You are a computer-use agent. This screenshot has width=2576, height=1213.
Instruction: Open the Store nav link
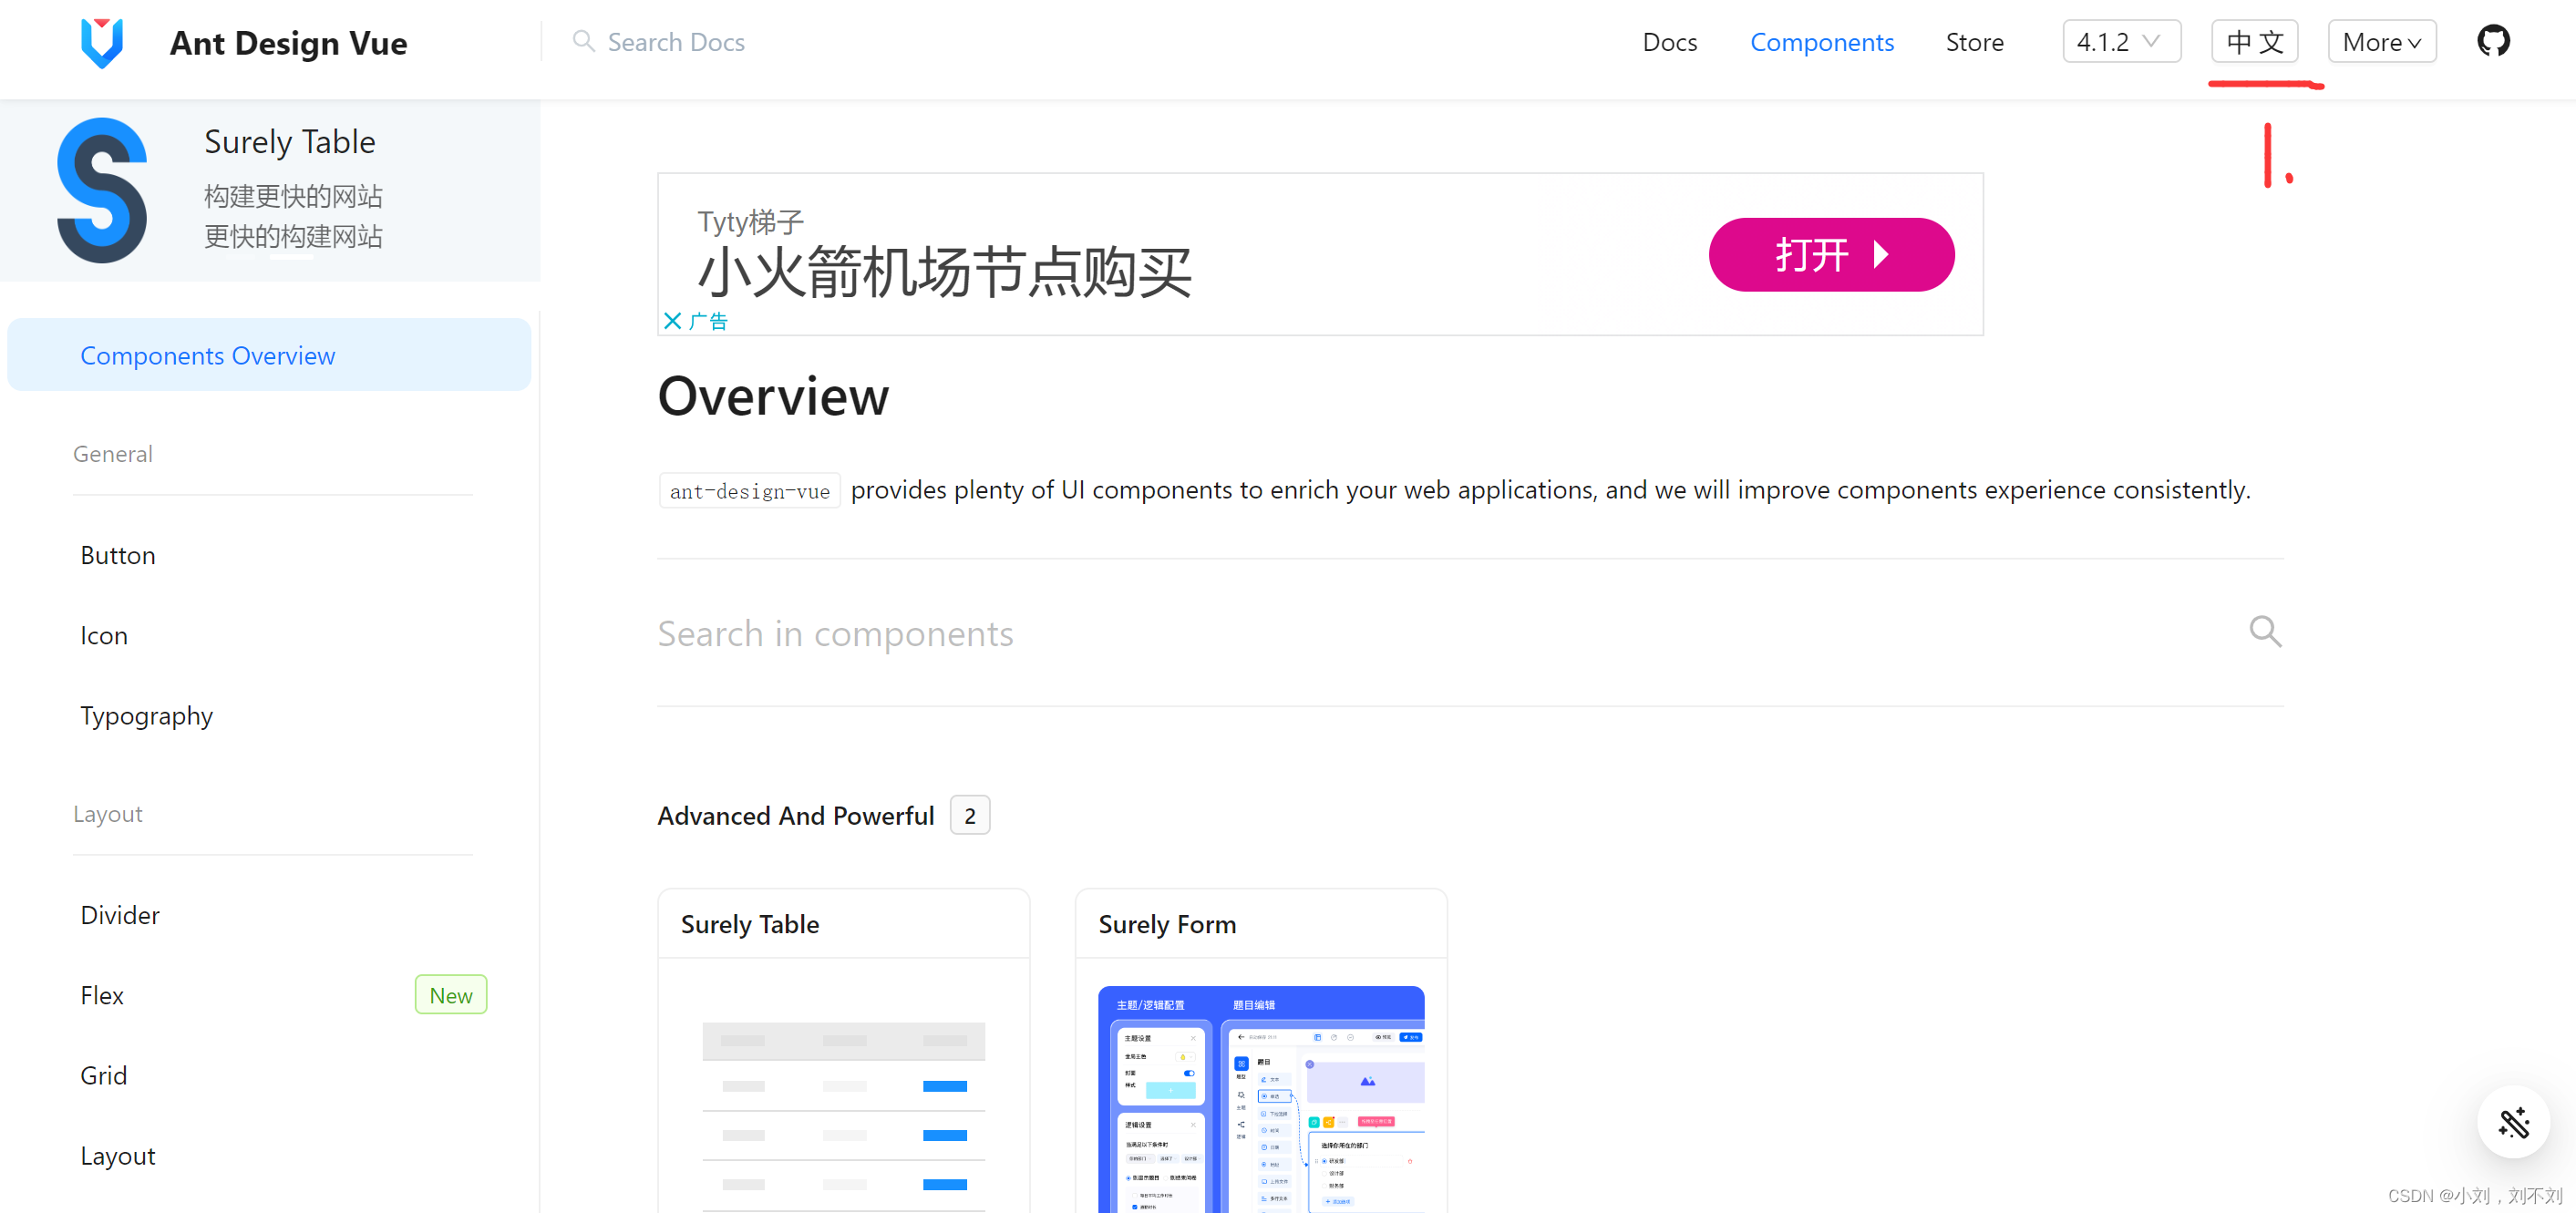coord(1974,42)
